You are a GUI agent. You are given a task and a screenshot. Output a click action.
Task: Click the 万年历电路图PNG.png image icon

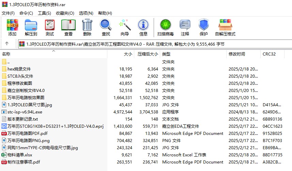[x=4, y=140]
